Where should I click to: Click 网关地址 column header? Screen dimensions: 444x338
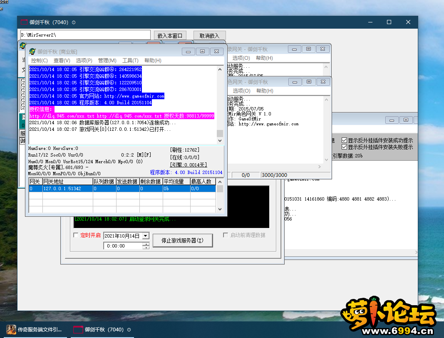(68, 181)
